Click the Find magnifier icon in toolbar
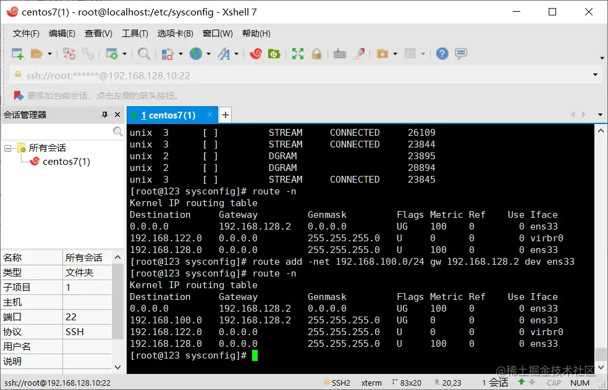 pos(144,54)
